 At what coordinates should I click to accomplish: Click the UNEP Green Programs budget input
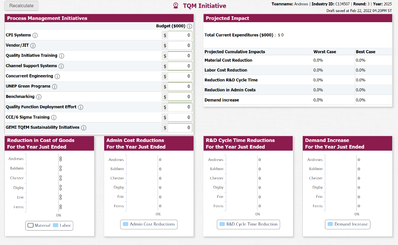pos(180,86)
